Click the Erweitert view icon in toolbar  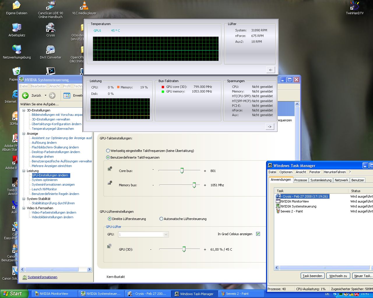[x=67, y=95]
